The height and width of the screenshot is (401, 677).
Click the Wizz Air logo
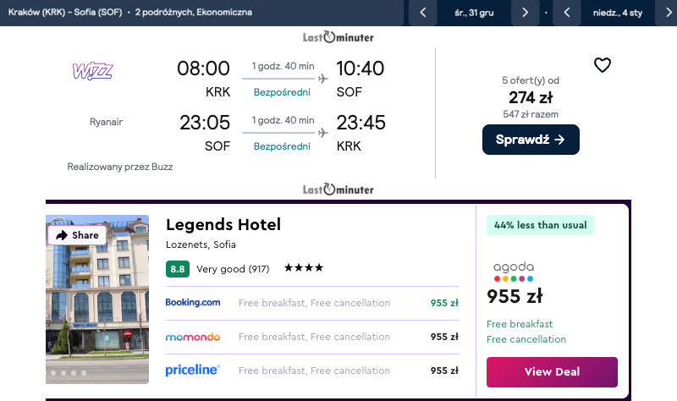pyautogui.click(x=92, y=70)
